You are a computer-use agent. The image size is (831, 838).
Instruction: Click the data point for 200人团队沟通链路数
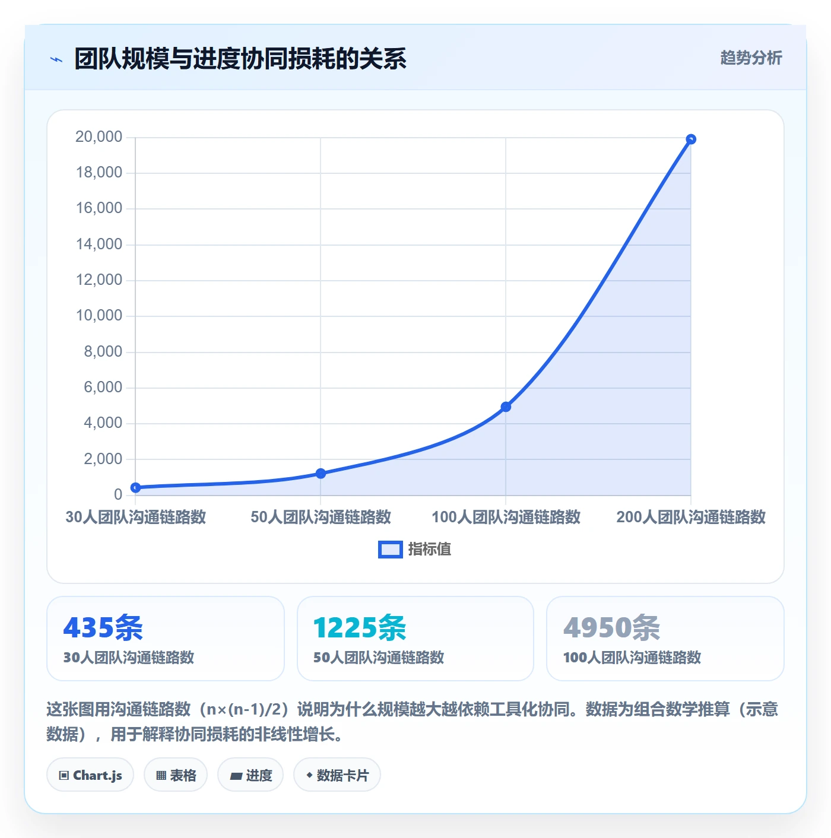tap(691, 139)
